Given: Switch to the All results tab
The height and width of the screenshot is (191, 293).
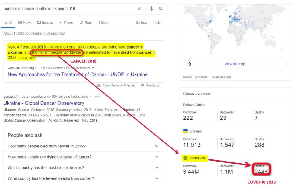Looking at the screenshot, I should click(x=8, y=23).
